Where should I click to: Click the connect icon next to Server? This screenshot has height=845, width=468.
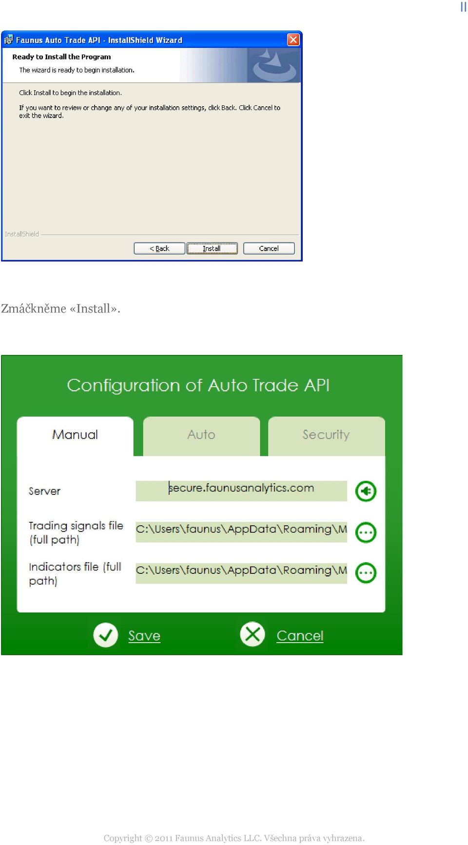click(x=366, y=491)
